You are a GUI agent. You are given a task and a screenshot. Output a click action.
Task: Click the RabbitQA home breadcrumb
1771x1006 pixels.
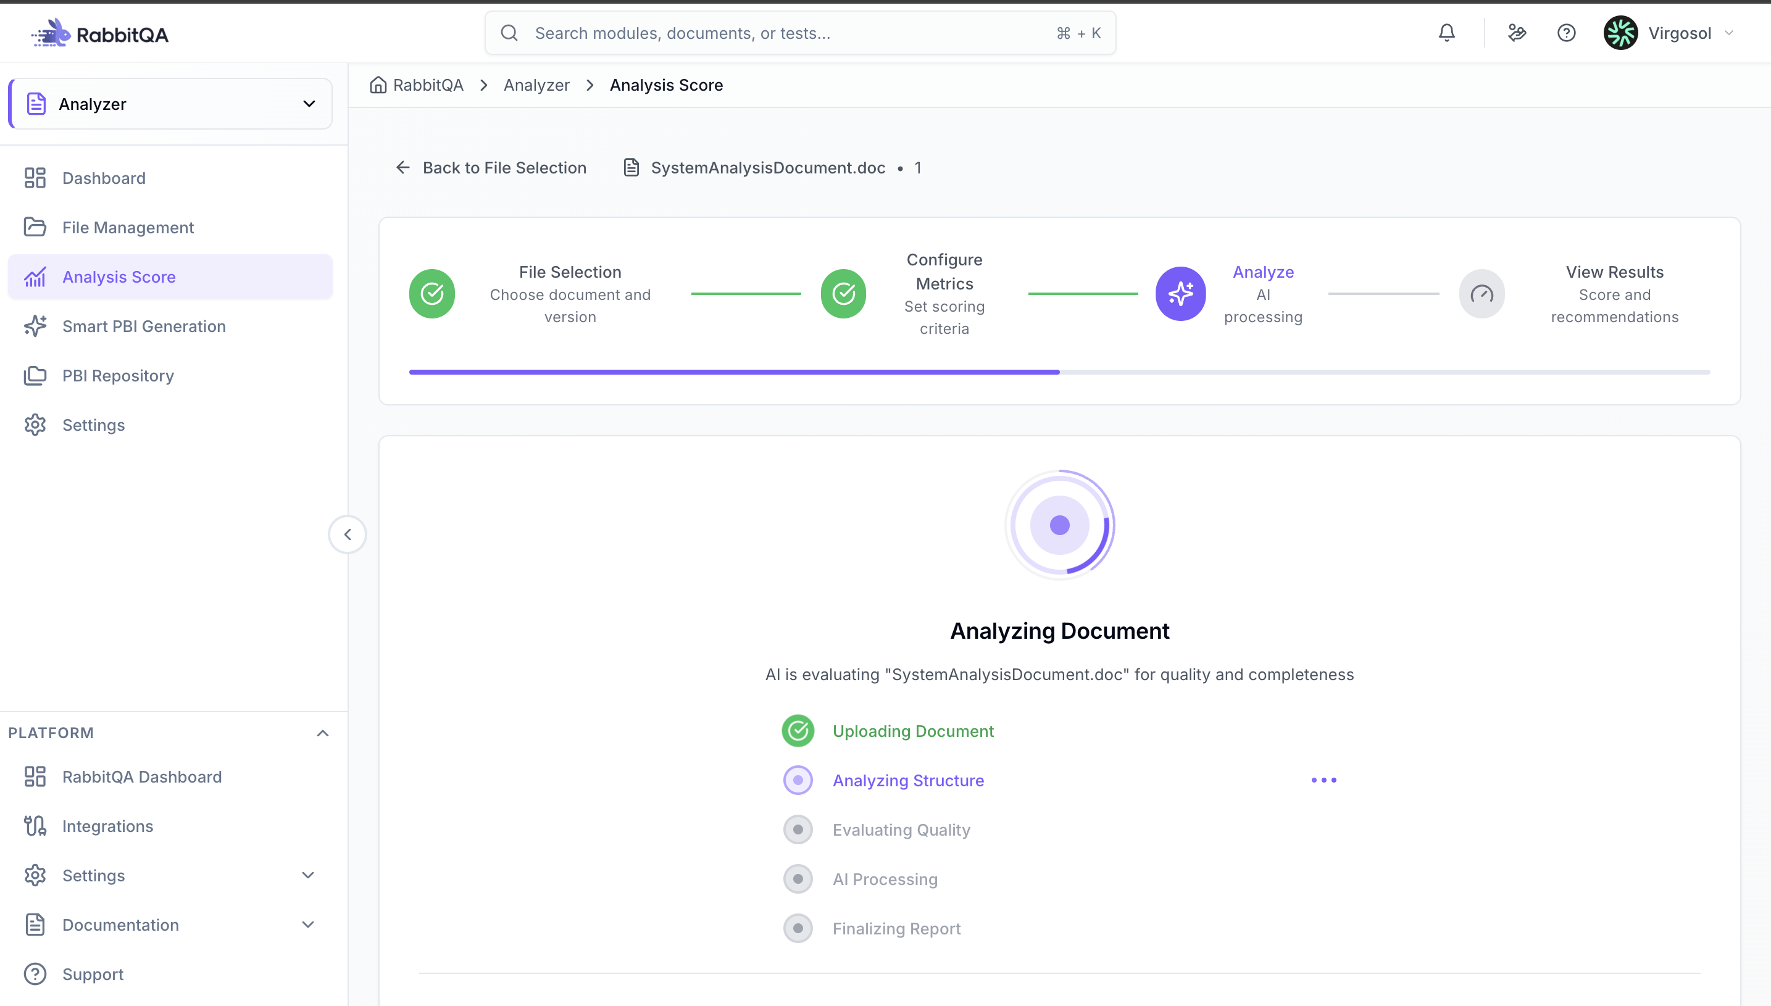417,85
